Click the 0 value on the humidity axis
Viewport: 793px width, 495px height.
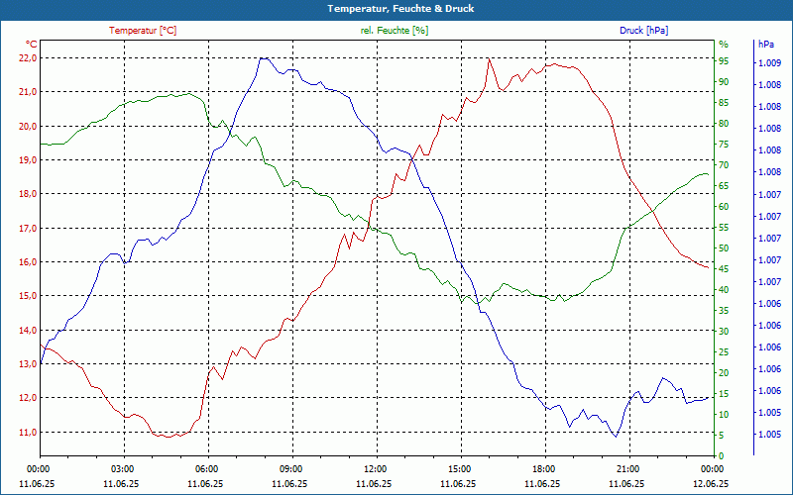point(722,455)
